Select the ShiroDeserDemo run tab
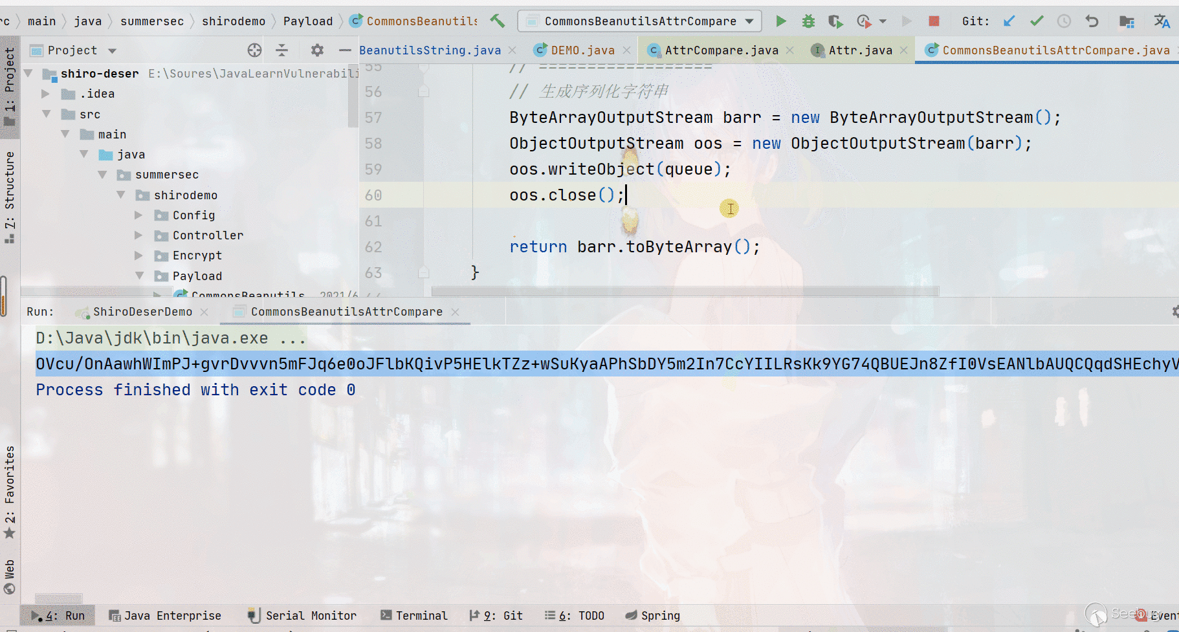This screenshot has height=632, width=1179. 142,312
